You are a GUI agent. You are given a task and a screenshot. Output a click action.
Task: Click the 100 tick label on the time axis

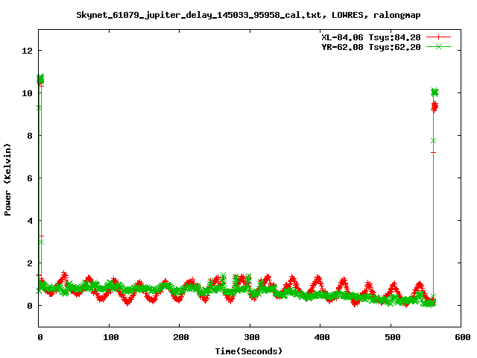click(x=110, y=337)
